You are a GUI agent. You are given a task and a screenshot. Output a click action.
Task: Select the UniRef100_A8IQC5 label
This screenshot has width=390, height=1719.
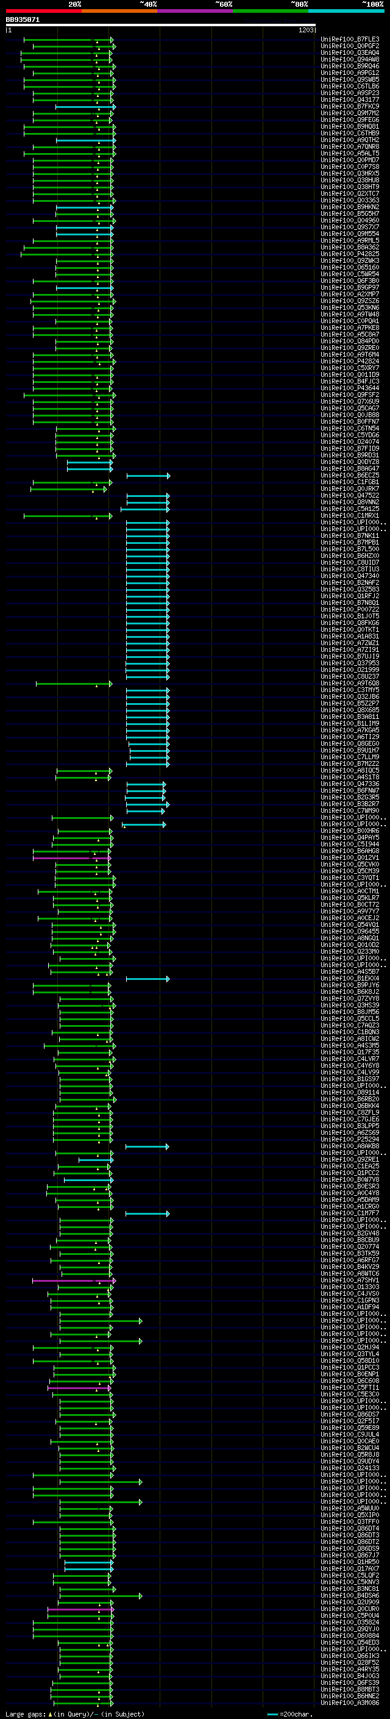349,770
